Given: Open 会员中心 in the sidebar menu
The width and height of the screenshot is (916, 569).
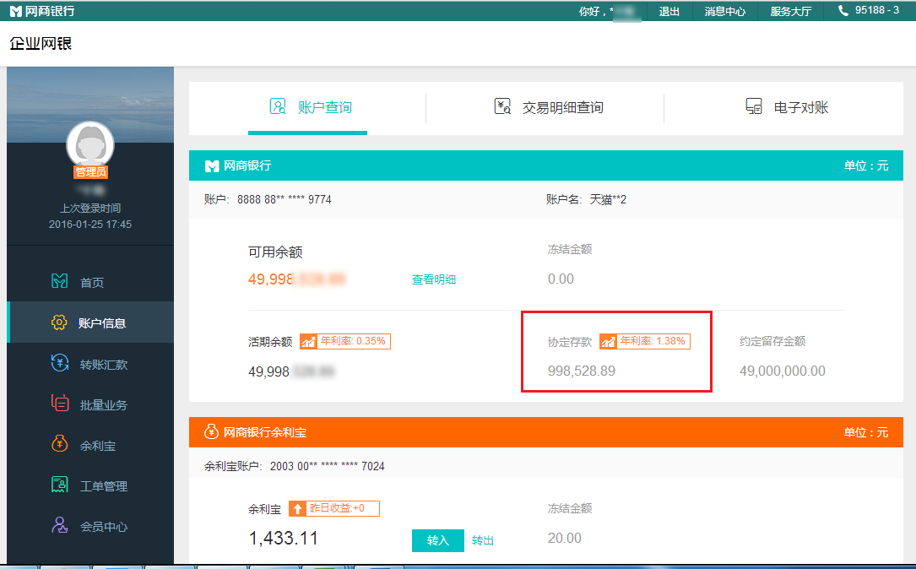Looking at the screenshot, I should pyautogui.click(x=90, y=526).
